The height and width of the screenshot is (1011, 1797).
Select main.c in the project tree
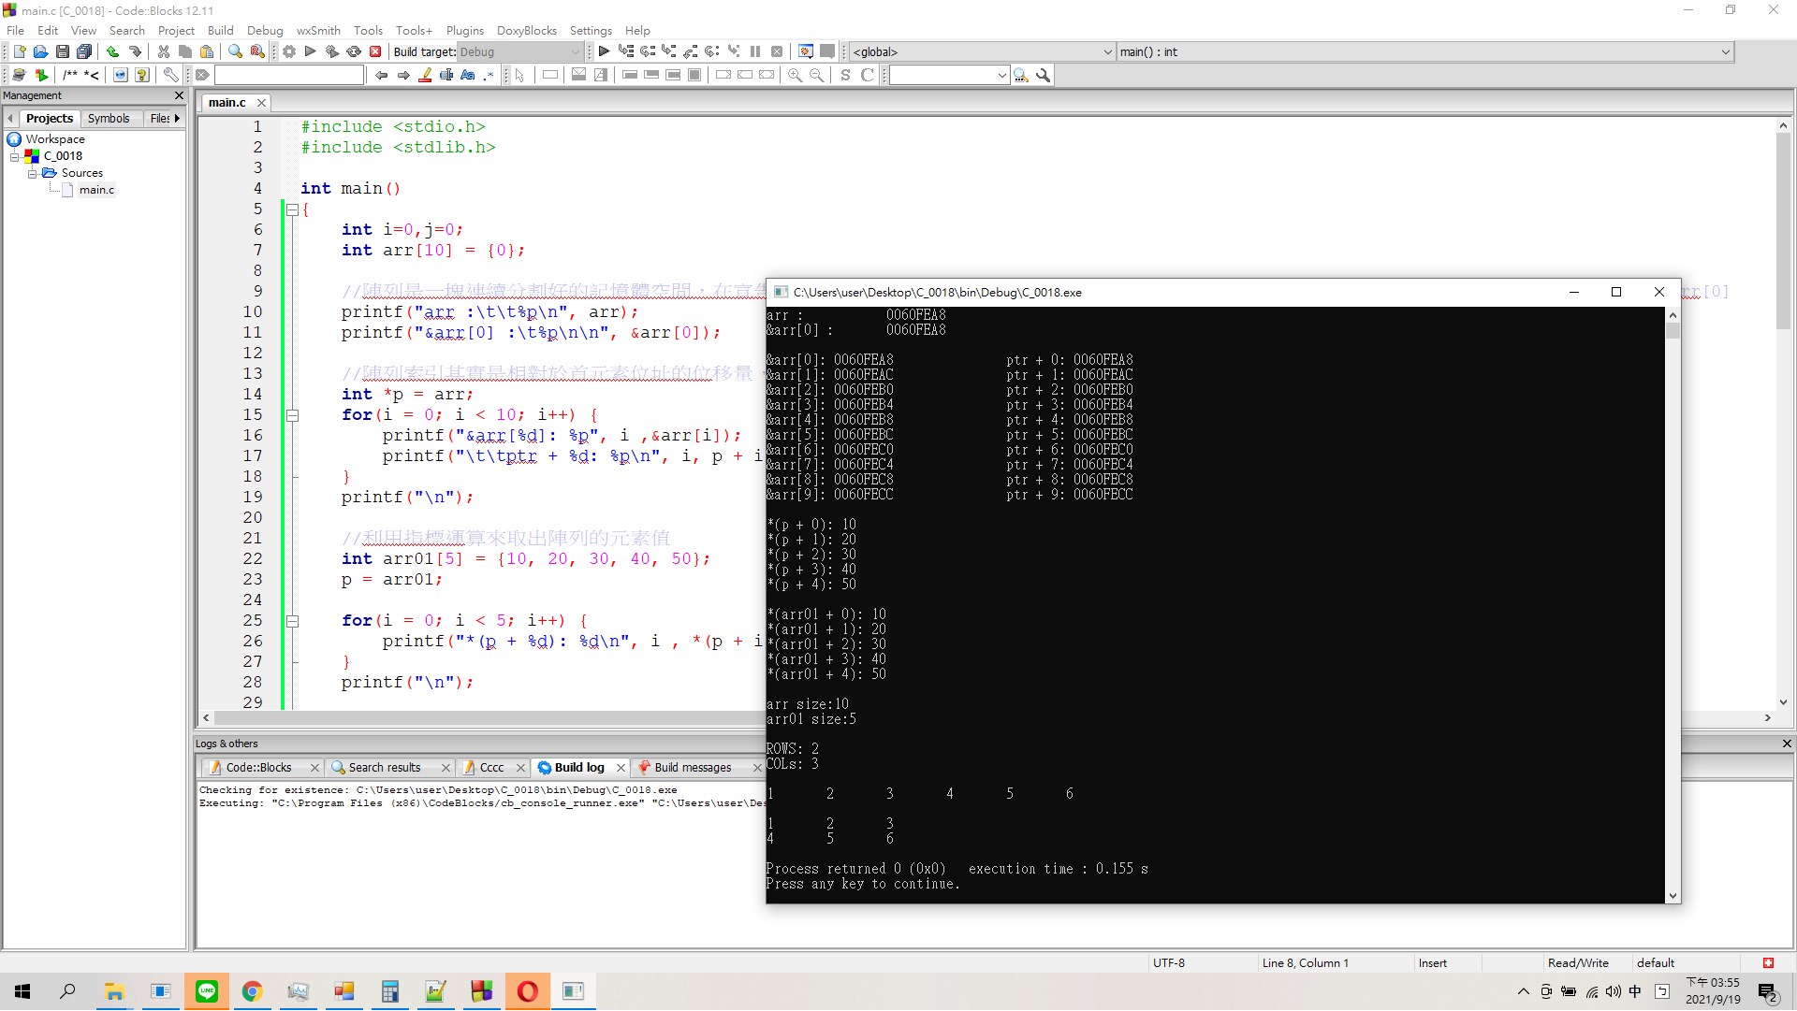point(96,190)
